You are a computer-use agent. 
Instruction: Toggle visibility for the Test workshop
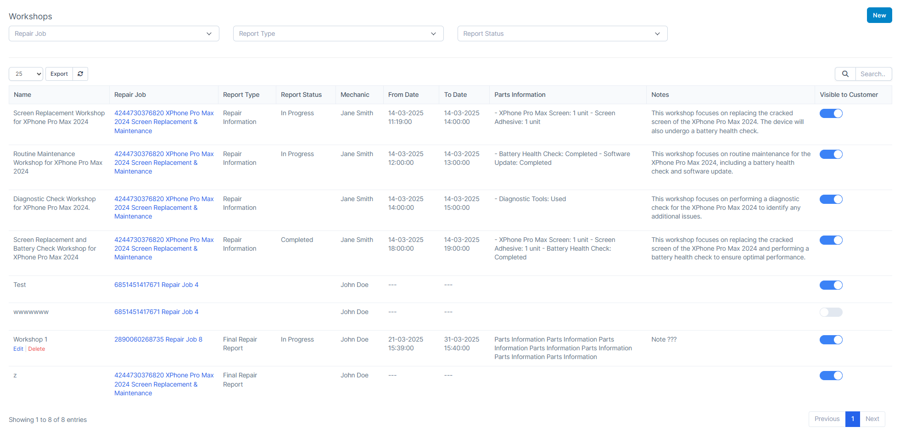(x=831, y=285)
